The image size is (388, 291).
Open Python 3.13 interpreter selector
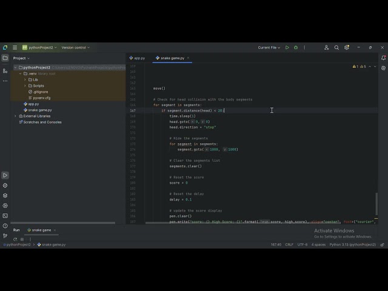click(x=353, y=245)
